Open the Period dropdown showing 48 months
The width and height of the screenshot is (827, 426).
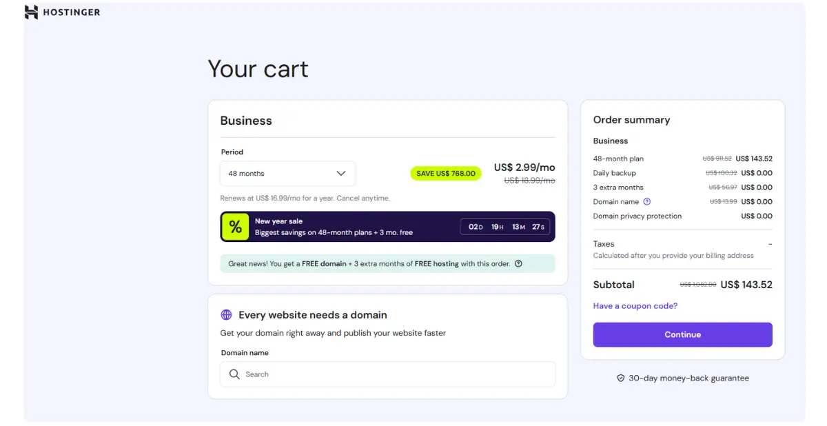[287, 173]
